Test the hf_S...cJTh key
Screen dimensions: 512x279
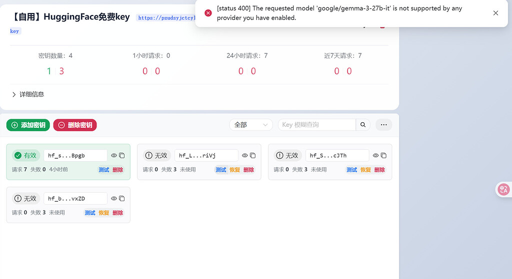coord(351,170)
